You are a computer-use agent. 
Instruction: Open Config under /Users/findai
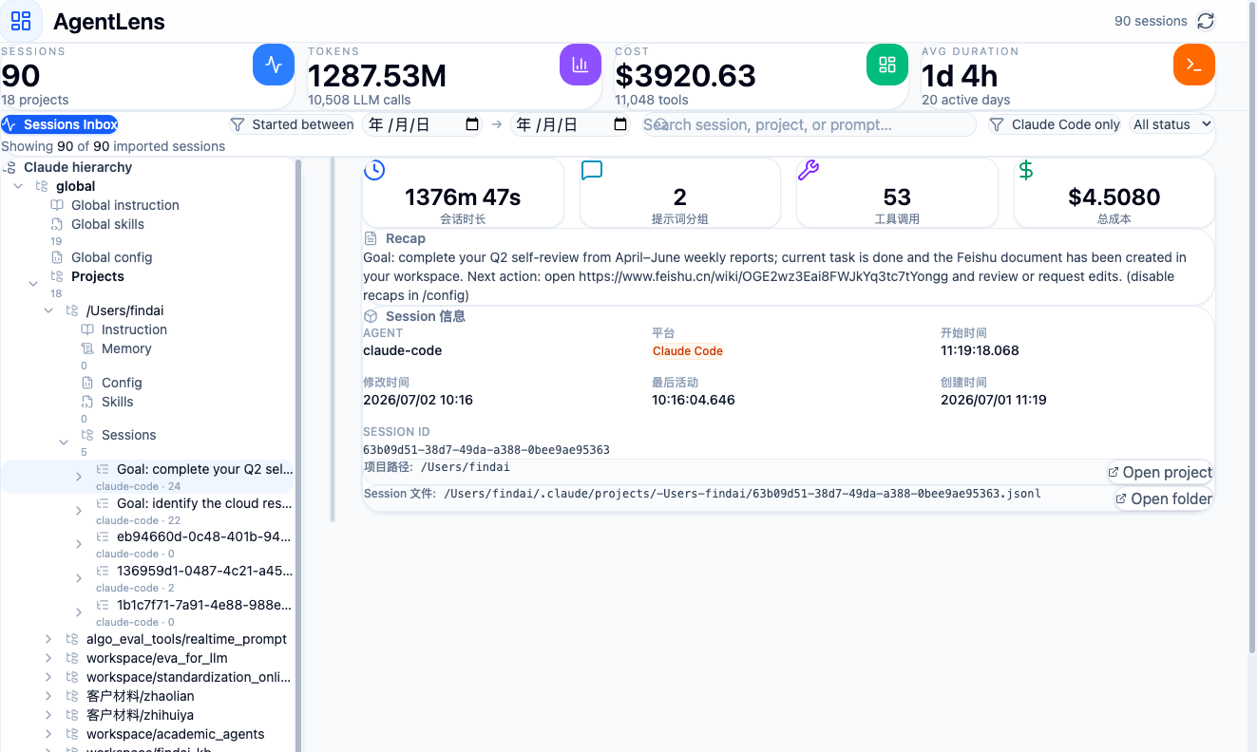122,383
